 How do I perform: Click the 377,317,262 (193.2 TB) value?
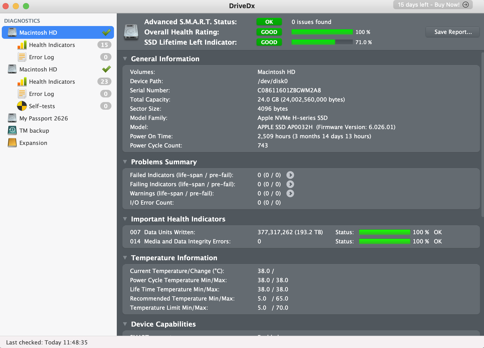[x=290, y=232]
